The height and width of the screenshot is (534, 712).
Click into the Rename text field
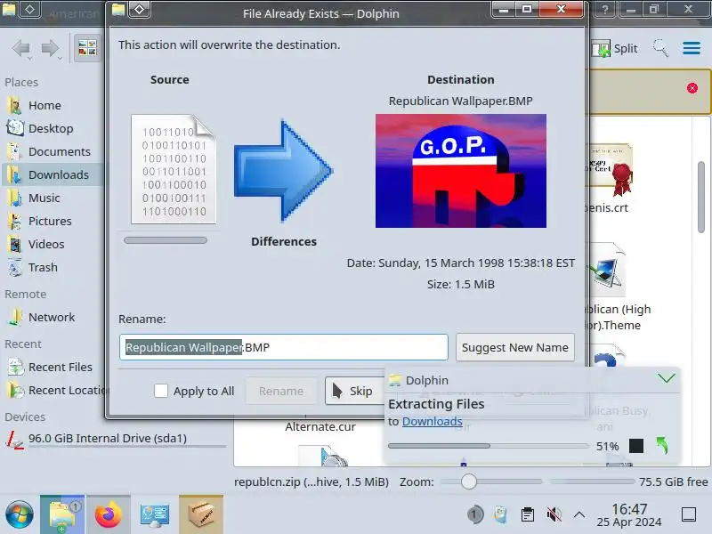(x=284, y=347)
